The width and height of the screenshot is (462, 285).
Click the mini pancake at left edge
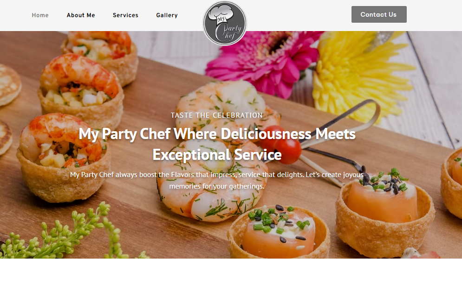point(9,85)
